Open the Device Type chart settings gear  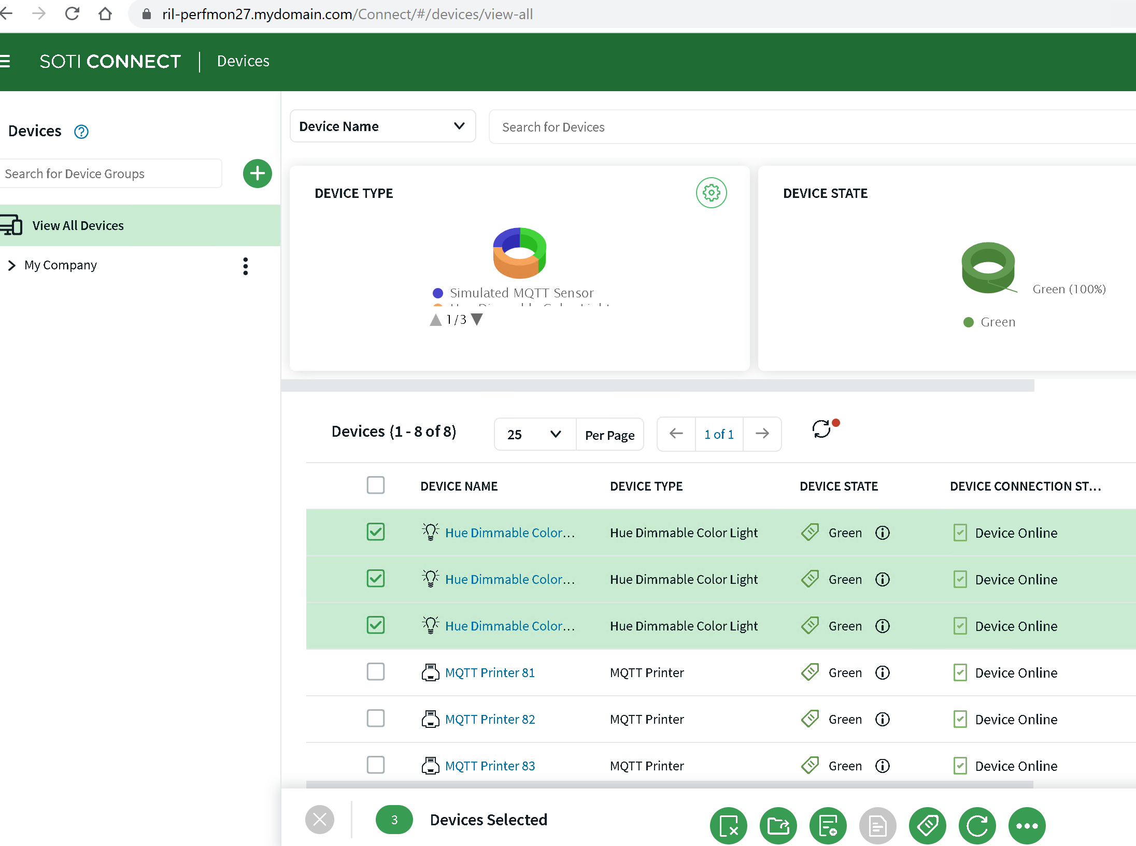pos(712,193)
